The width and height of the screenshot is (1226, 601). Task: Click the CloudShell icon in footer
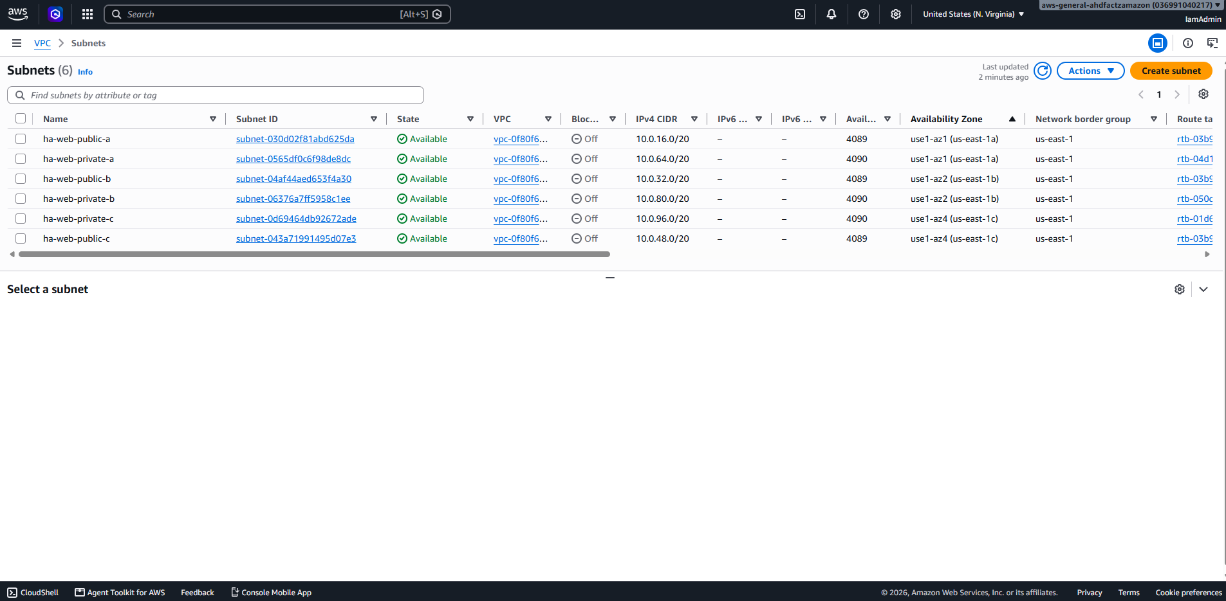(x=12, y=593)
